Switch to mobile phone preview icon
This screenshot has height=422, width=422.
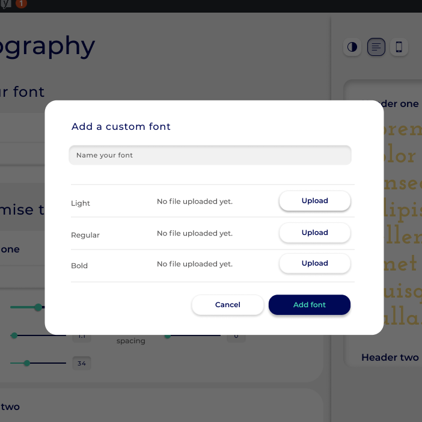tap(399, 47)
